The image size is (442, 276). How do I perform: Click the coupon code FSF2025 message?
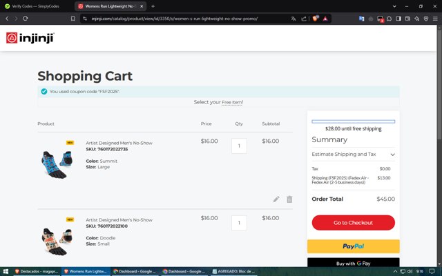point(84,92)
